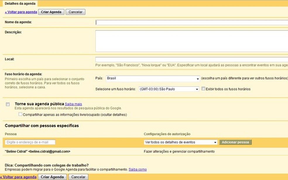
Task: Open the fuso horário dropdown São Paulo
Action: 169,89
